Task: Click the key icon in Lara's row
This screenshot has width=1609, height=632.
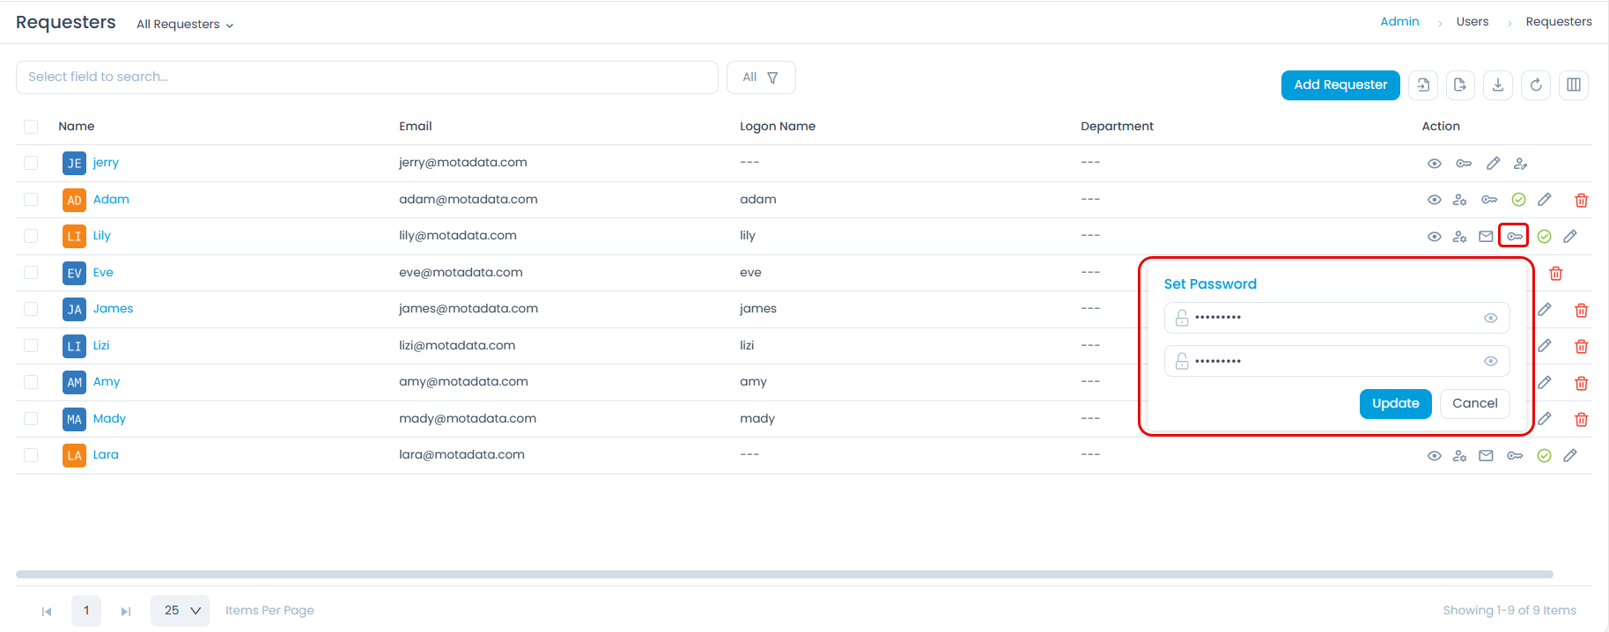Action: tap(1515, 456)
